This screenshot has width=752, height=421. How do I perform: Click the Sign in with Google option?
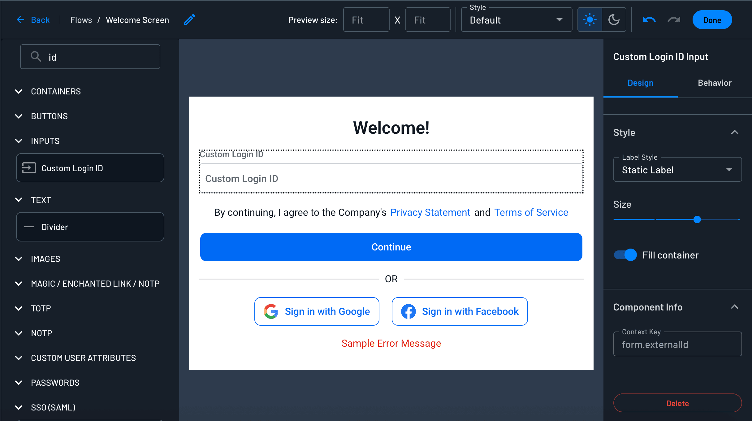[x=317, y=311]
